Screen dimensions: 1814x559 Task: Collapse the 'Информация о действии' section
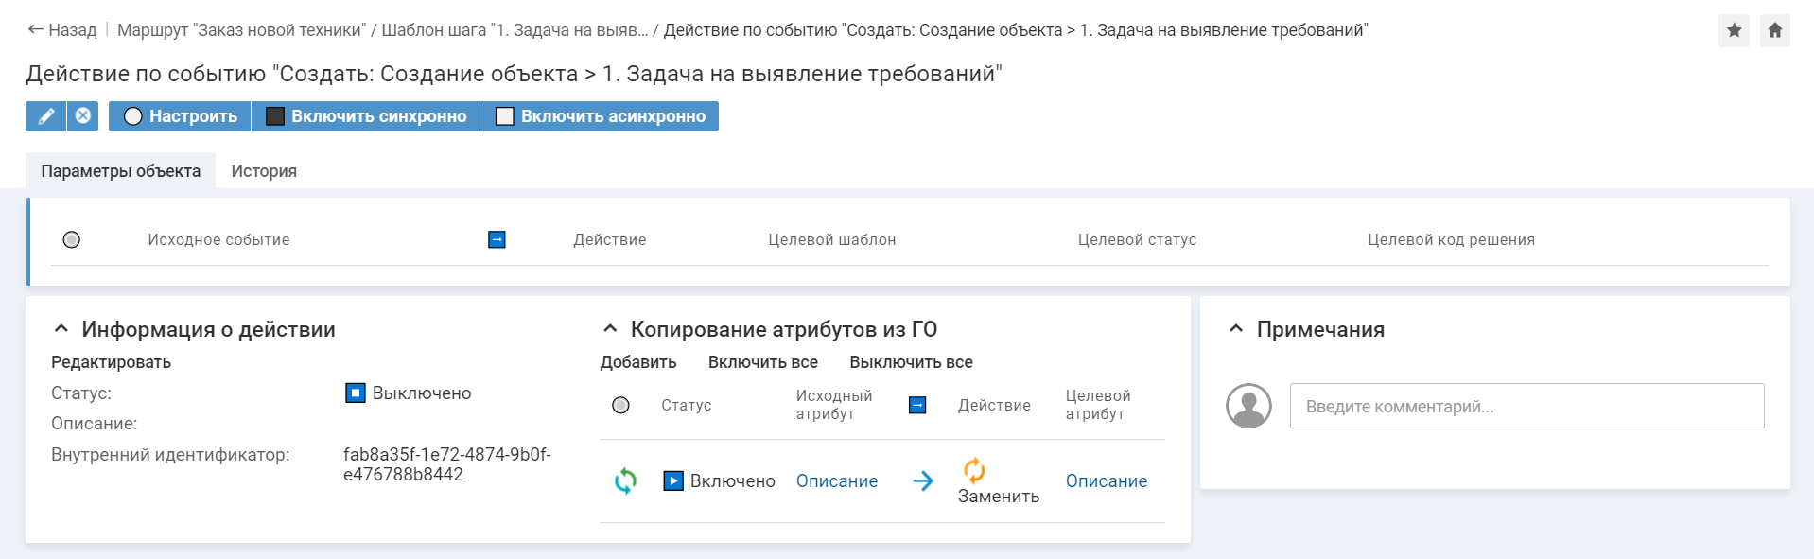click(x=61, y=329)
